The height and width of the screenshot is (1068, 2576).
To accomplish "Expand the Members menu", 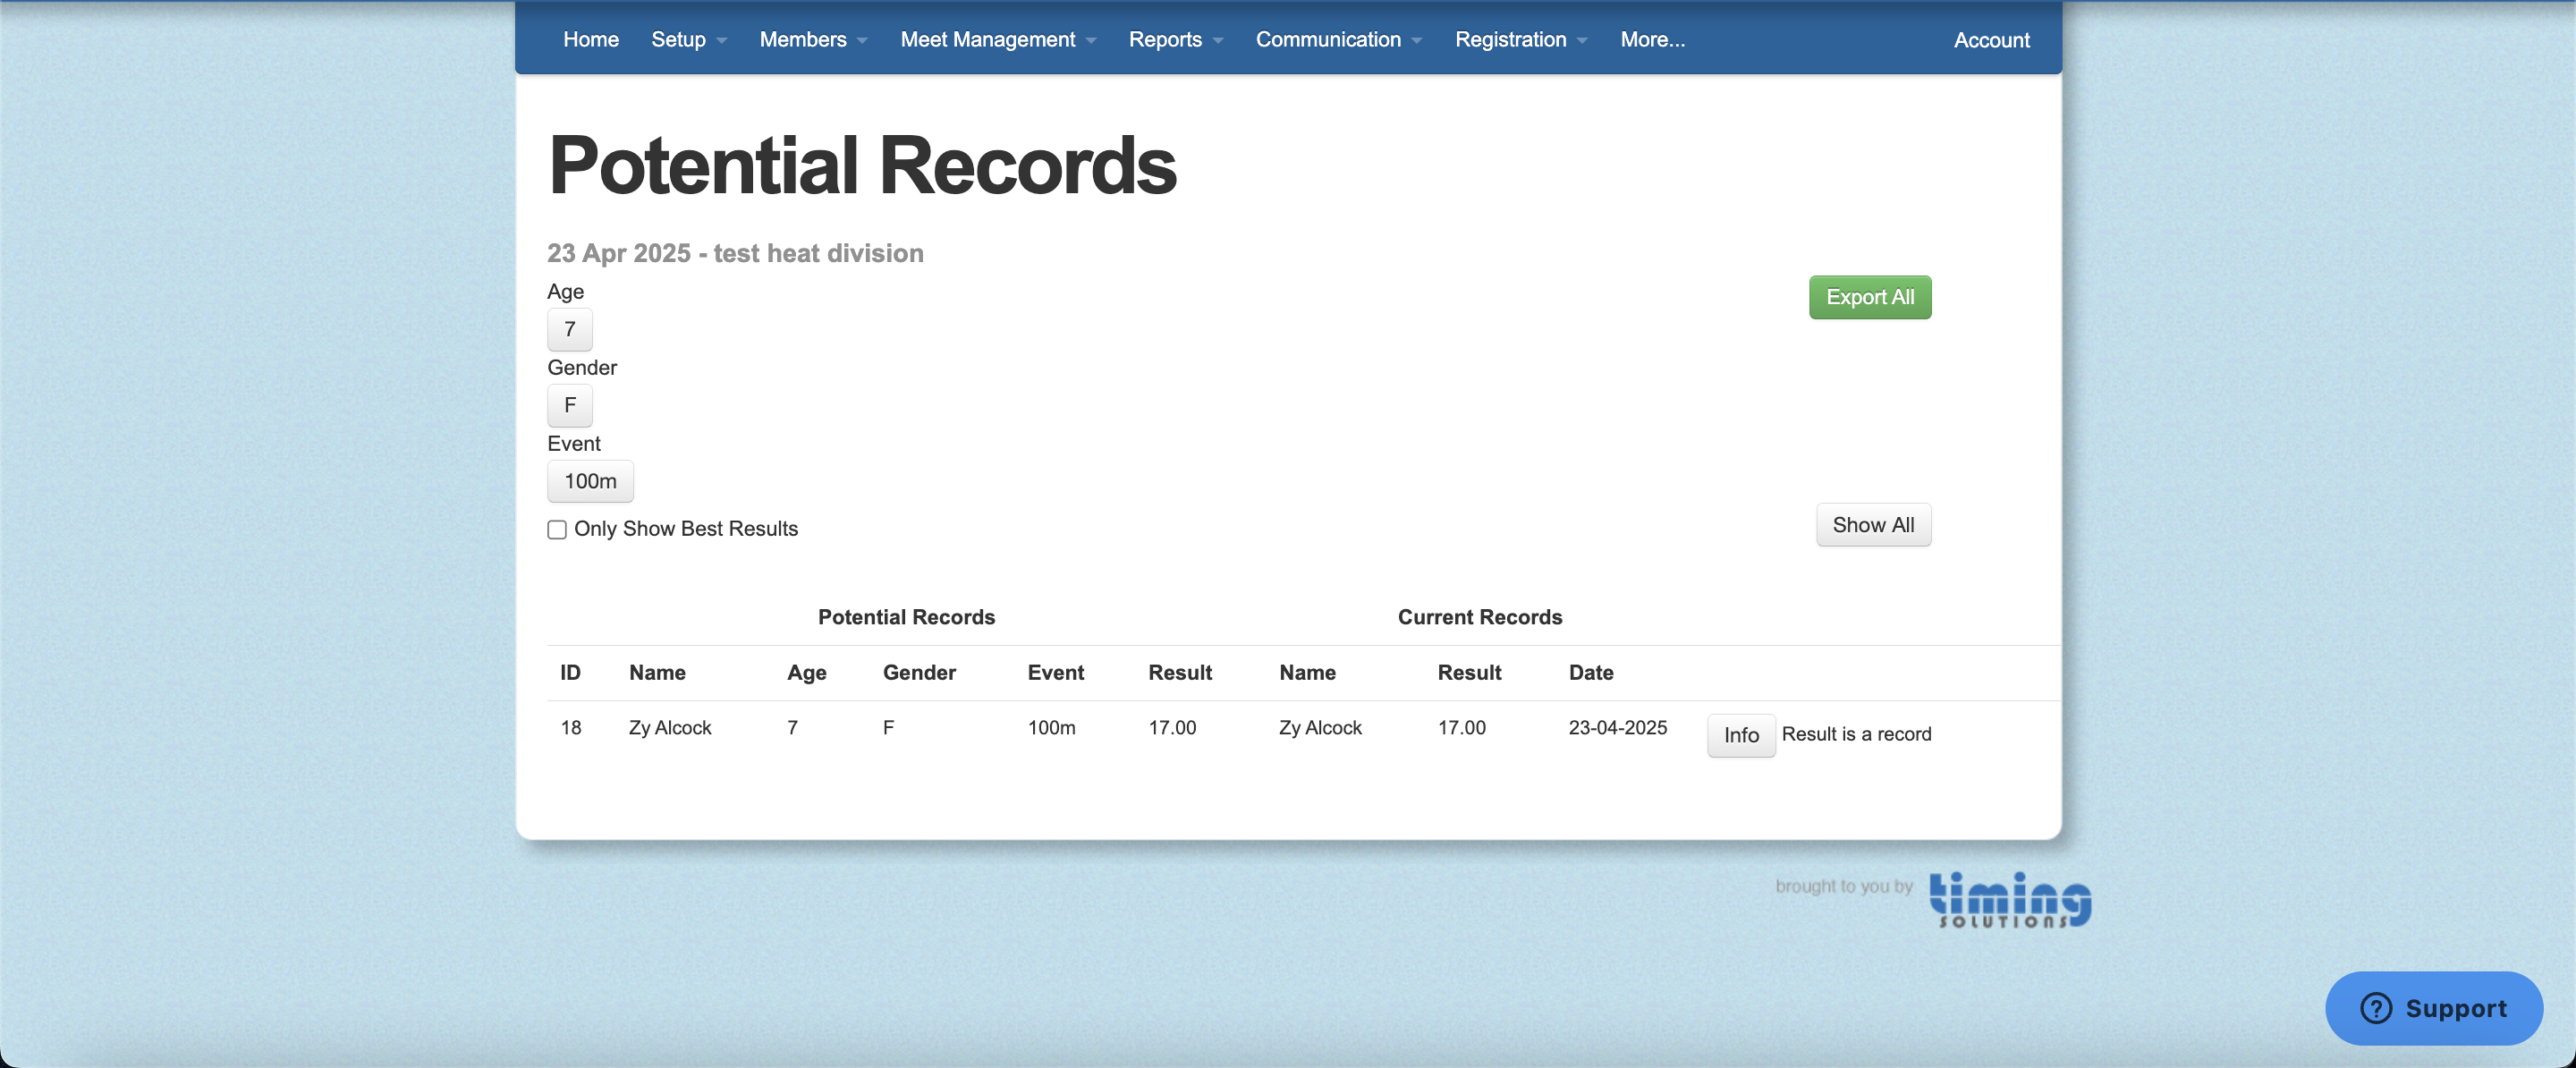I will pyautogui.click(x=813, y=39).
